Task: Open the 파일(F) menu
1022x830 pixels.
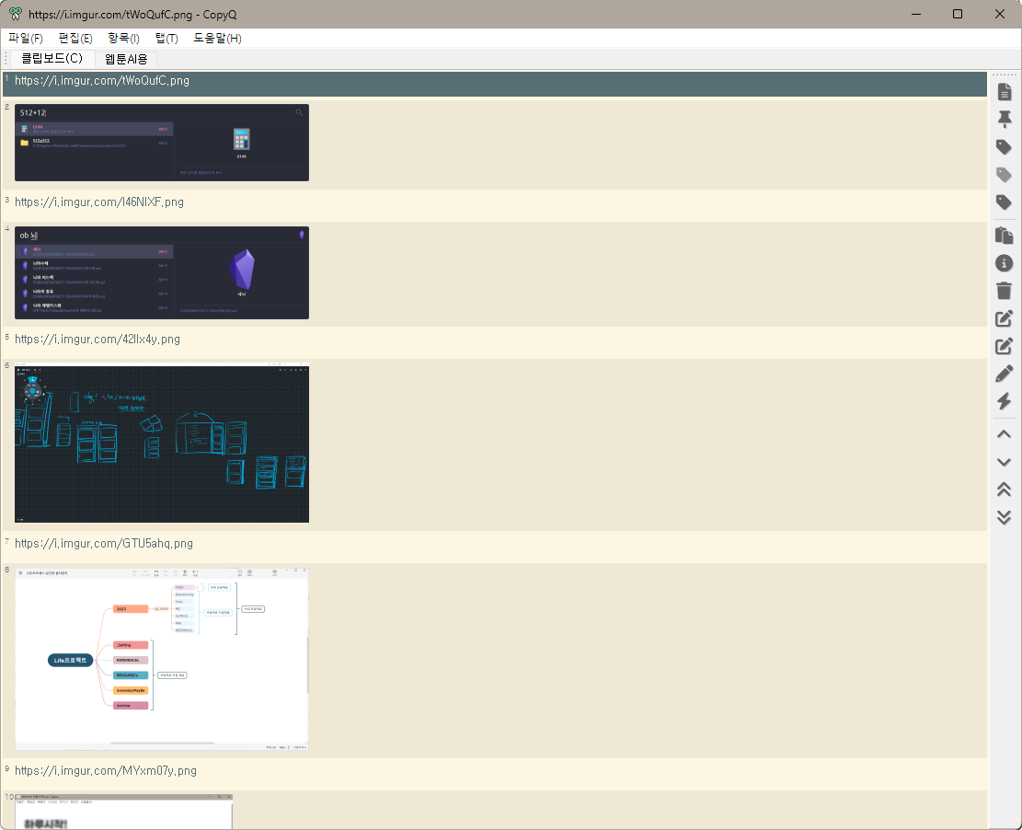Action: tap(26, 39)
